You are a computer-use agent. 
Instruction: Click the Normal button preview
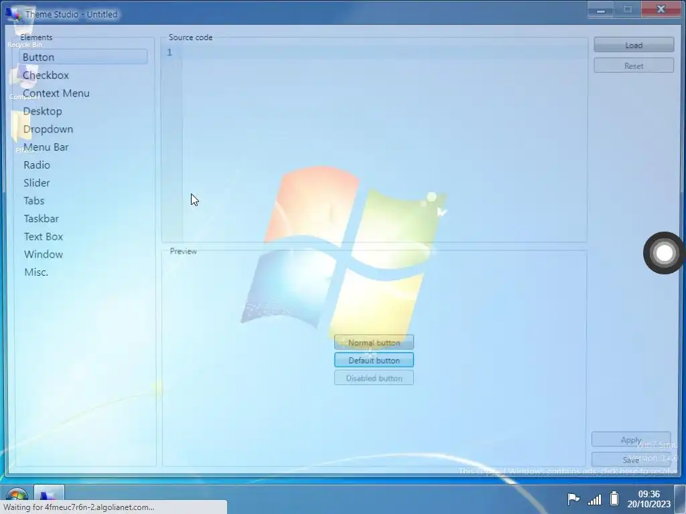(374, 343)
